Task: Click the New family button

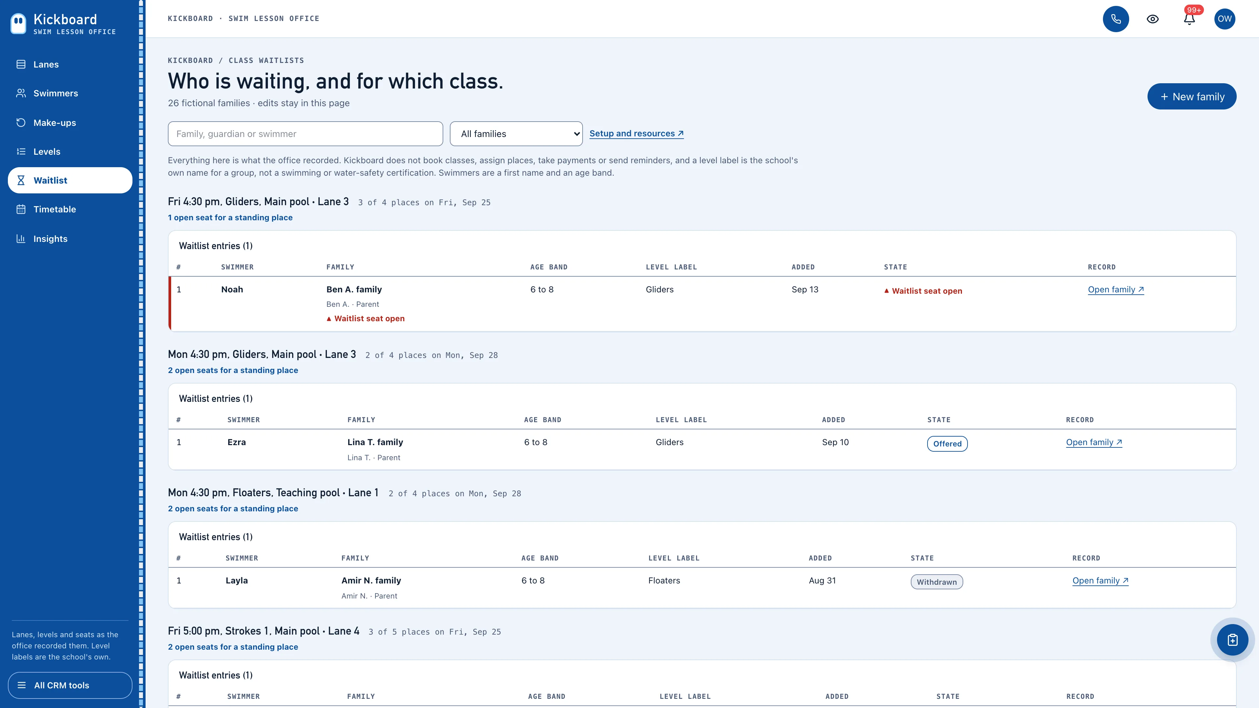Action: [x=1191, y=96]
